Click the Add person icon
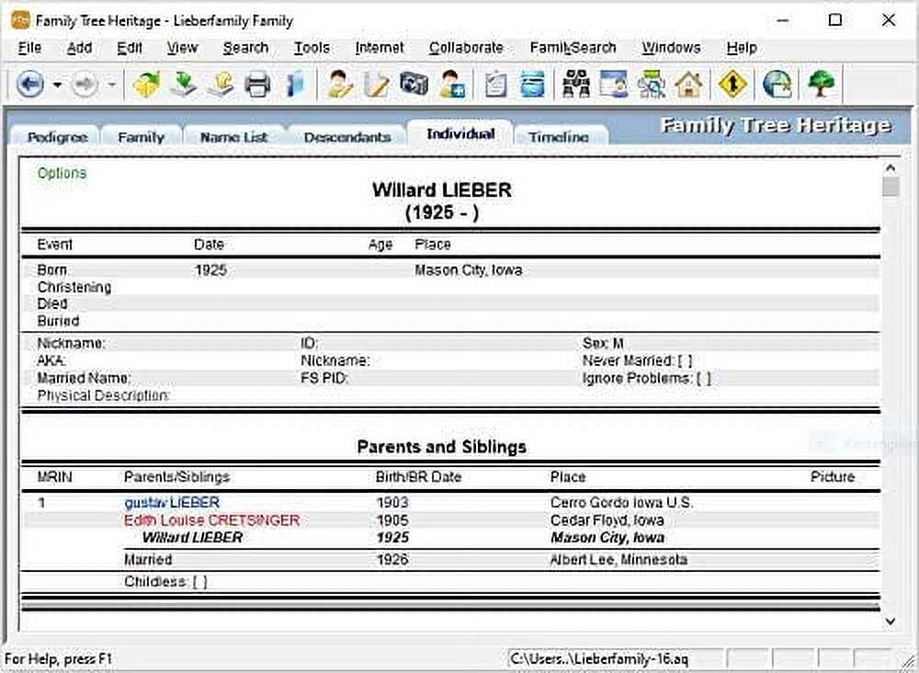 coord(451,86)
